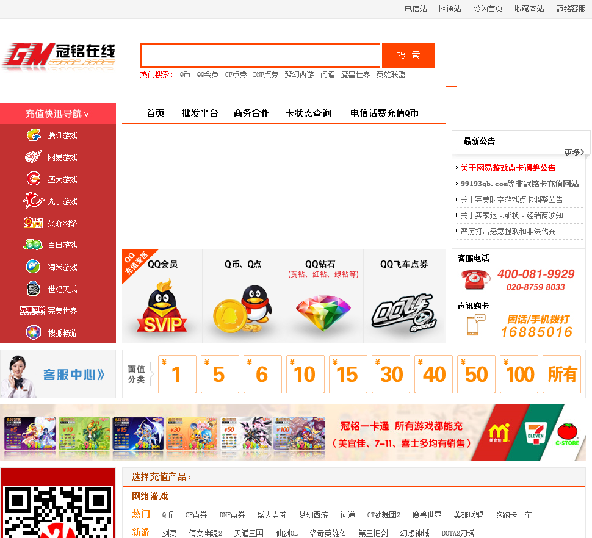Open the 首页 nav tab
The height and width of the screenshot is (538, 592).
click(x=155, y=113)
